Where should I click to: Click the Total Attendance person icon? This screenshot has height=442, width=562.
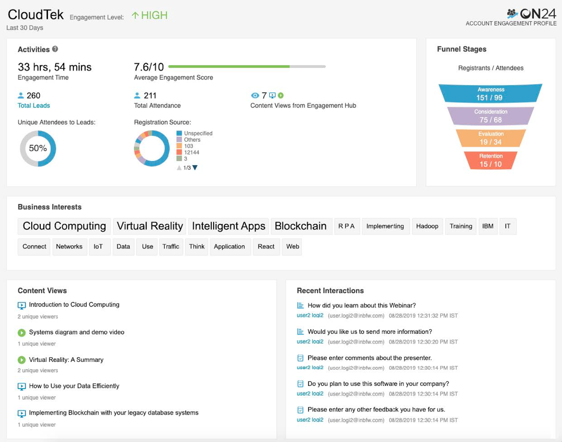(x=137, y=95)
